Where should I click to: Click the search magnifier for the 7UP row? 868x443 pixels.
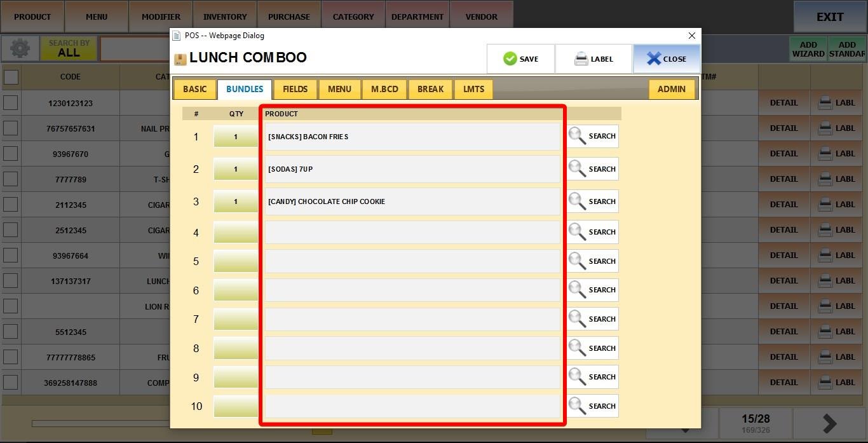pyautogui.click(x=577, y=169)
